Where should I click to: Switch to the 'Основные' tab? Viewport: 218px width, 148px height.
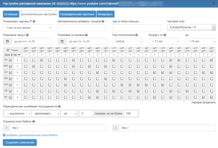[x=11, y=14]
